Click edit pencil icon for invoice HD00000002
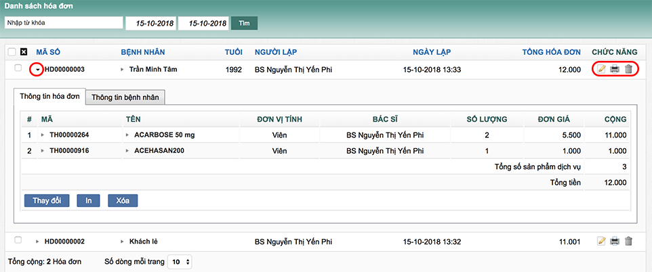The height and width of the screenshot is (272, 652). tap(600, 241)
